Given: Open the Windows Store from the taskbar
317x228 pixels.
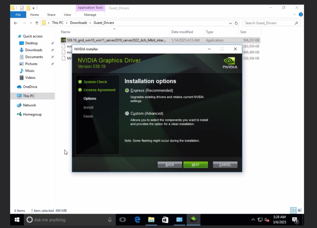Looking at the screenshot, I should 165,220.
